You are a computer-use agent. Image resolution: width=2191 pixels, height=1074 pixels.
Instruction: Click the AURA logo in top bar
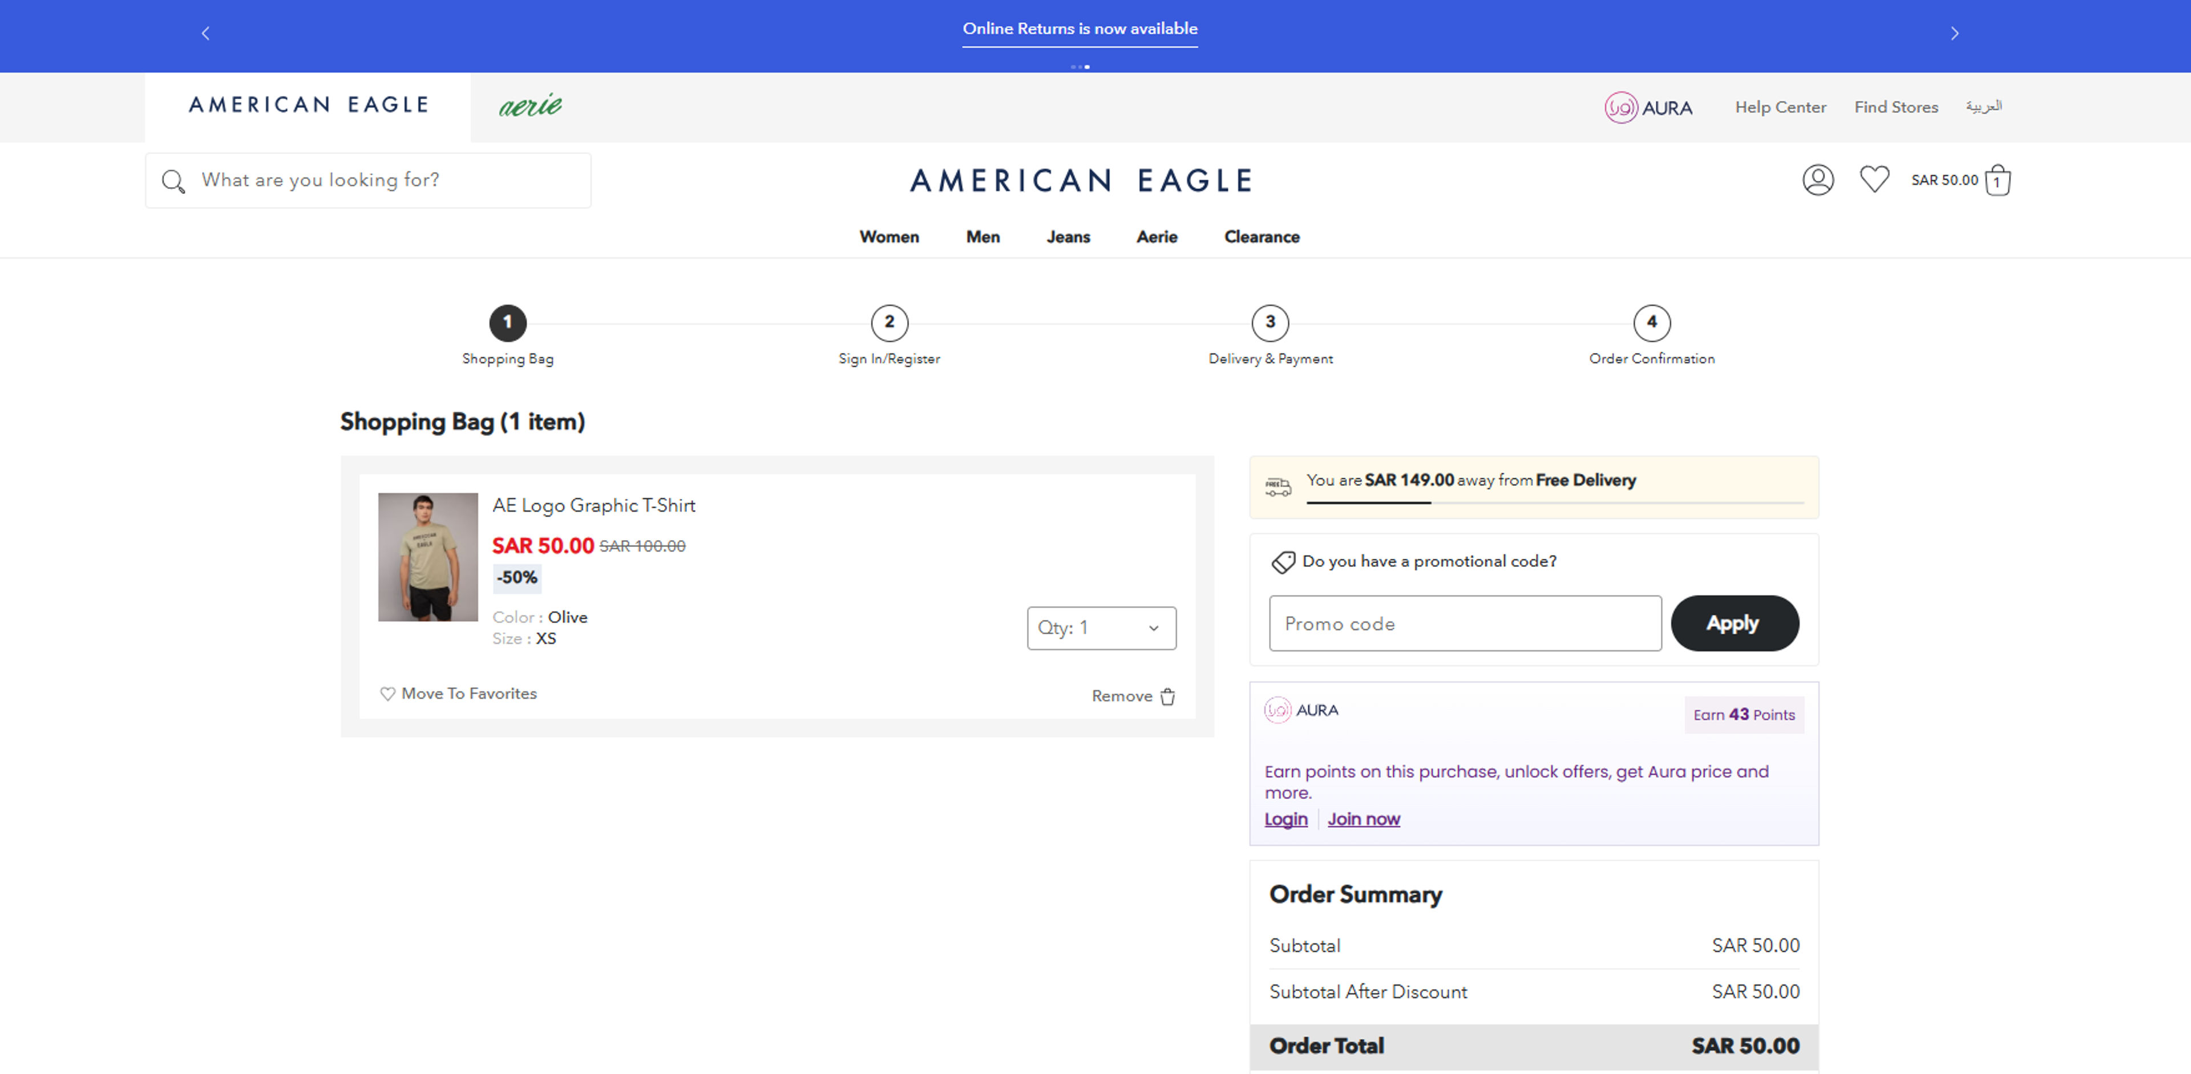[1647, 108]
